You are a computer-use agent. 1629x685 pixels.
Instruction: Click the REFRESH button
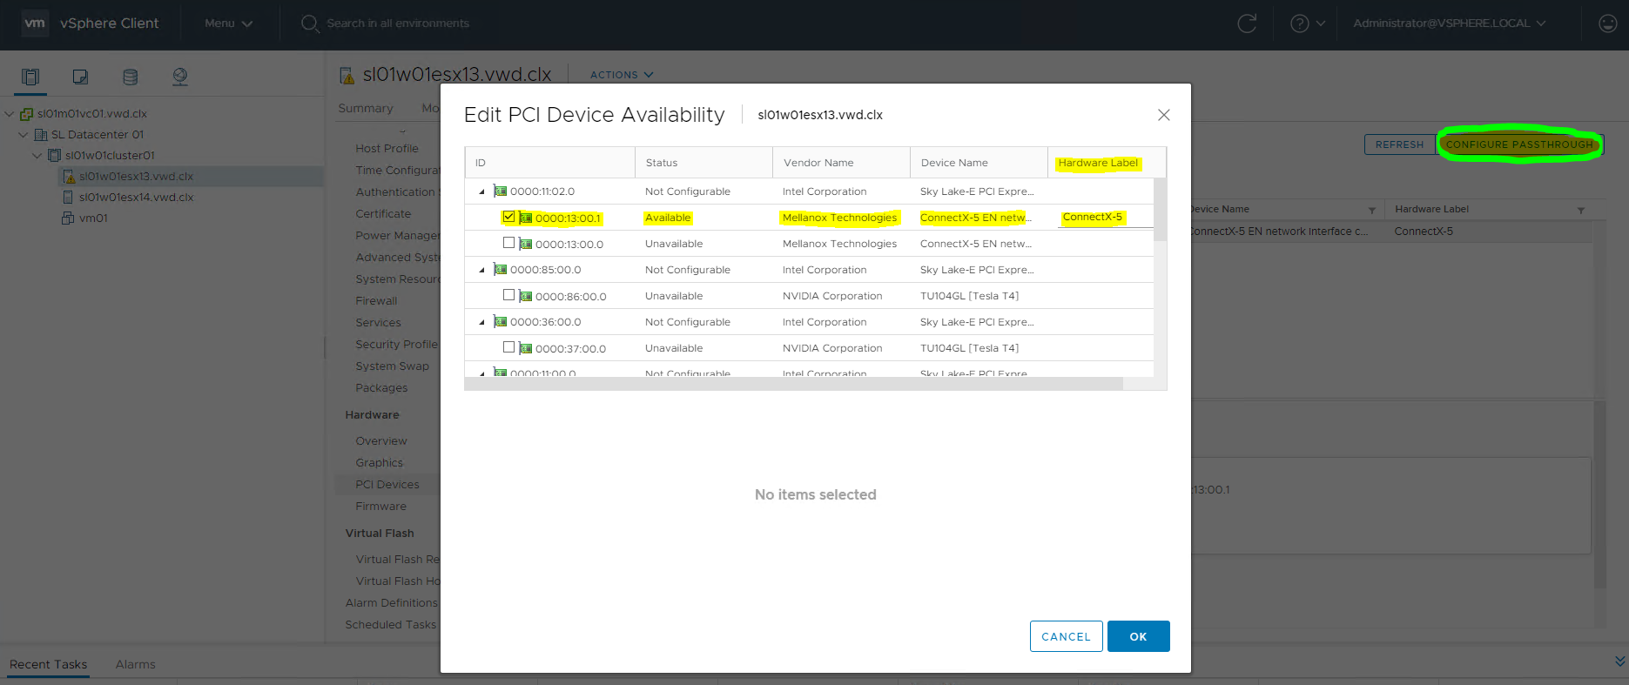pyautogui.click(x=1399, y=144)
